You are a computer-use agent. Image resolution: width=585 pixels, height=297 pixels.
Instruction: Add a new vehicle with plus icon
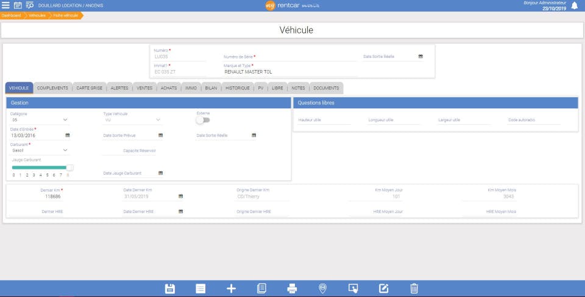[x=231, y=288]
